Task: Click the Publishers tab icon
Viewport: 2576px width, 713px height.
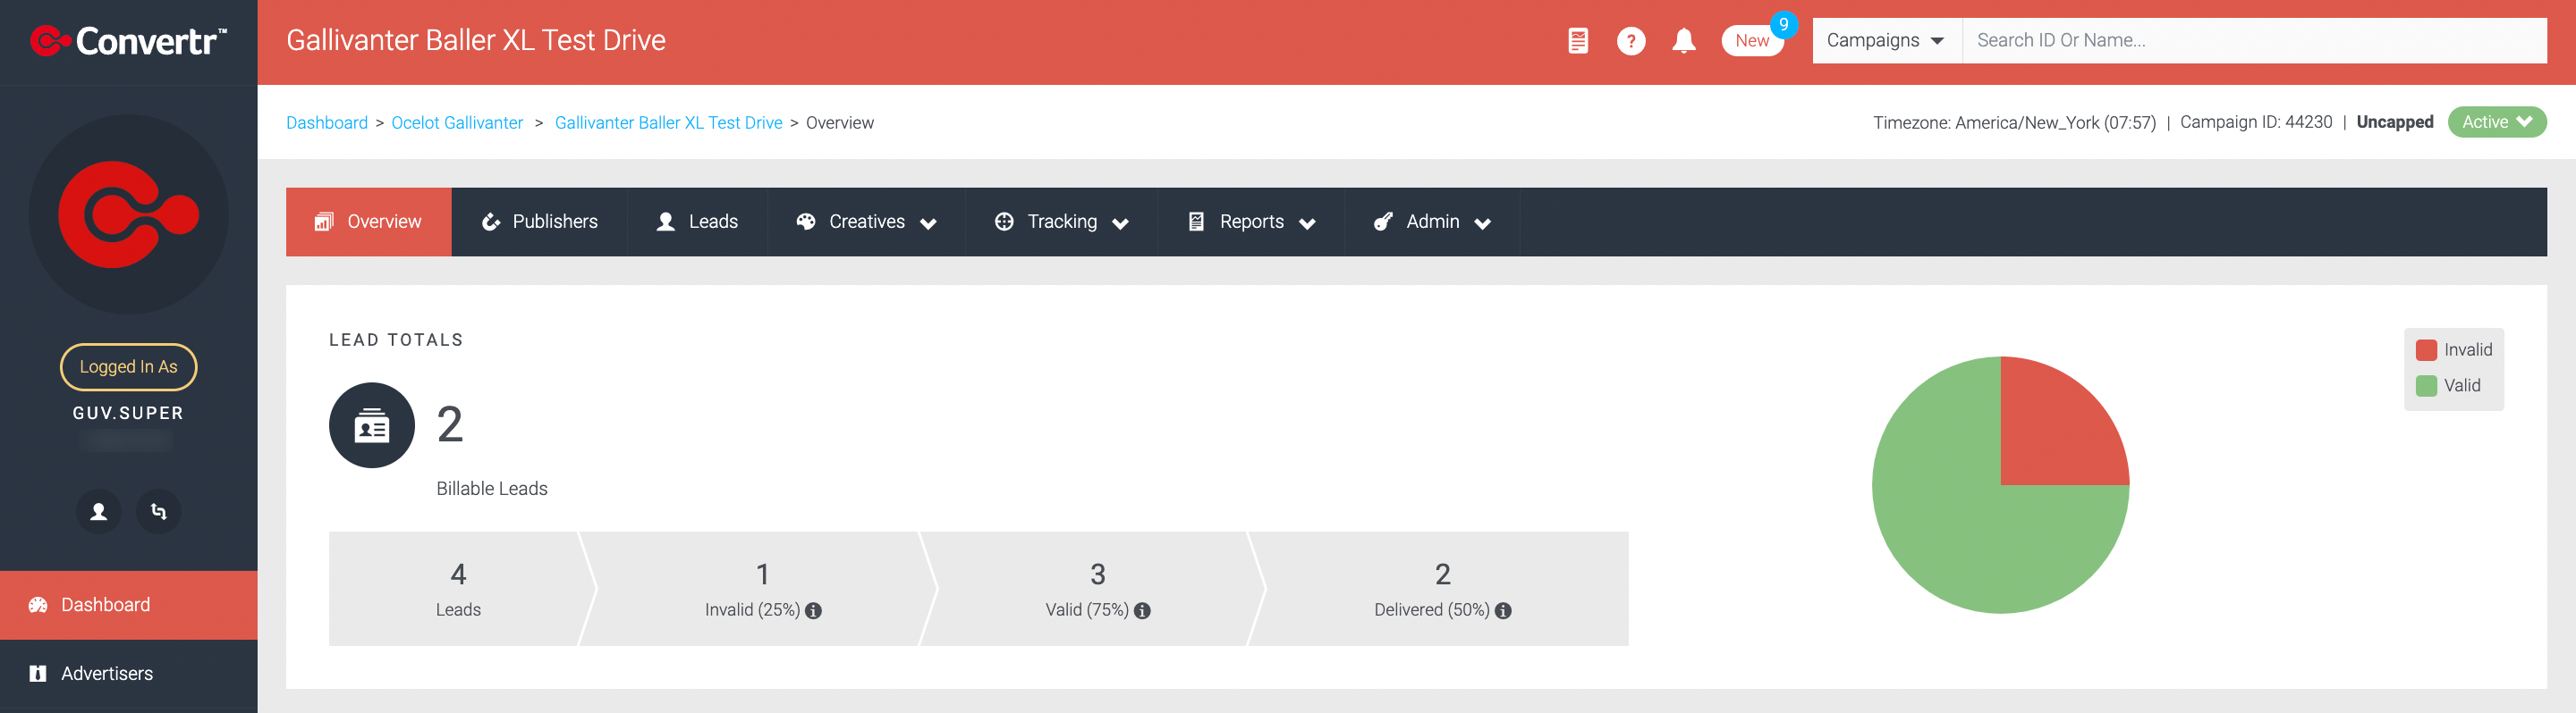Action: (491, 222)
